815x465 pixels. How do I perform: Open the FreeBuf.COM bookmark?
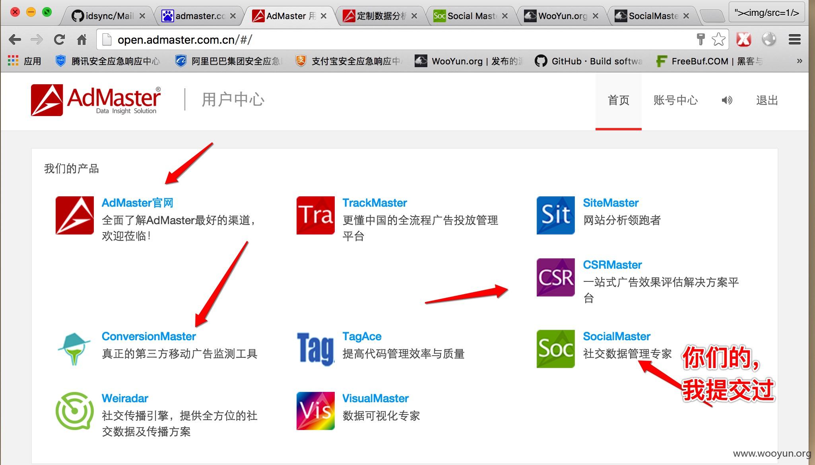709,61
